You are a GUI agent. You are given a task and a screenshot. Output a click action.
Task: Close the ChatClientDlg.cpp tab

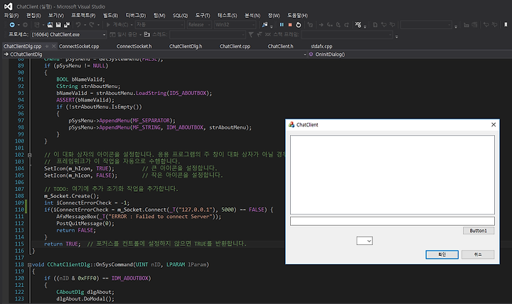(54, 46)
